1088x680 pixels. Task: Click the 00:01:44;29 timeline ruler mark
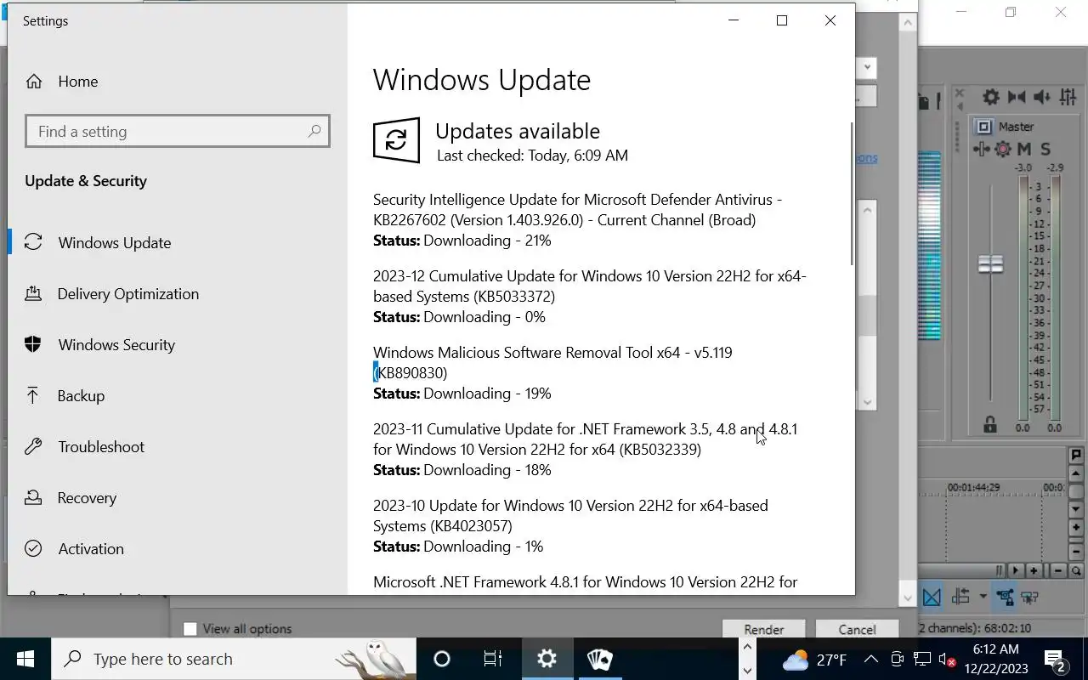tap(973, 487)
